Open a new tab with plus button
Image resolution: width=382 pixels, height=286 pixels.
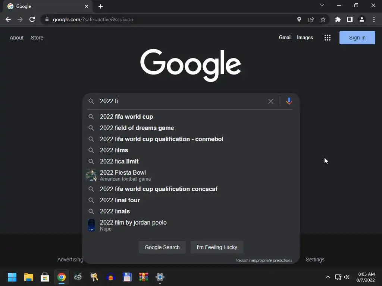[101, 6]
